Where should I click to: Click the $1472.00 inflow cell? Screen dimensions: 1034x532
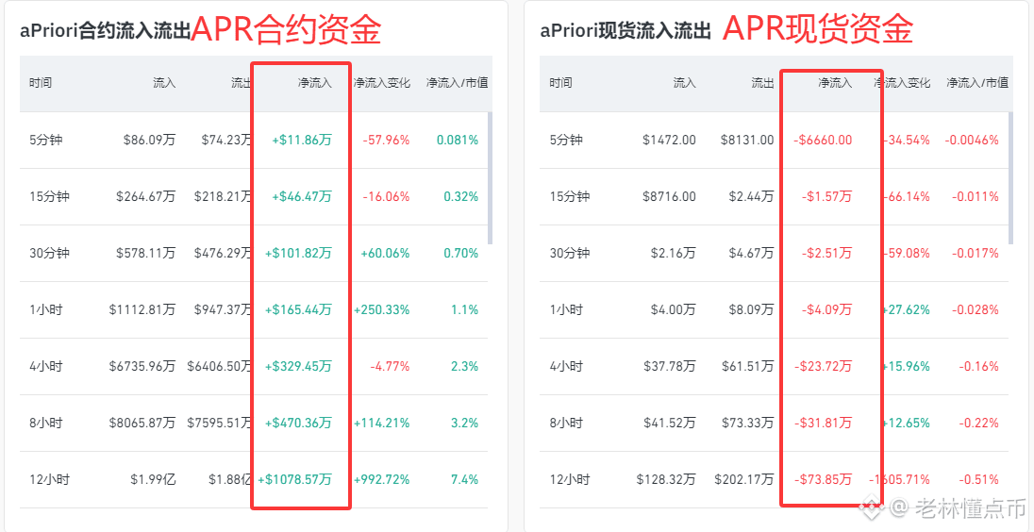668,140
